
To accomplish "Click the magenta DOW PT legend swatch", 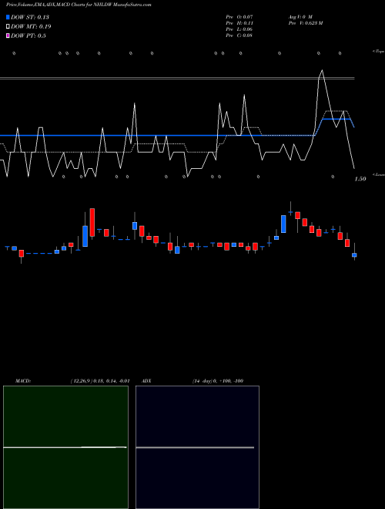I will pyautogui.click(x=8, y=35).
